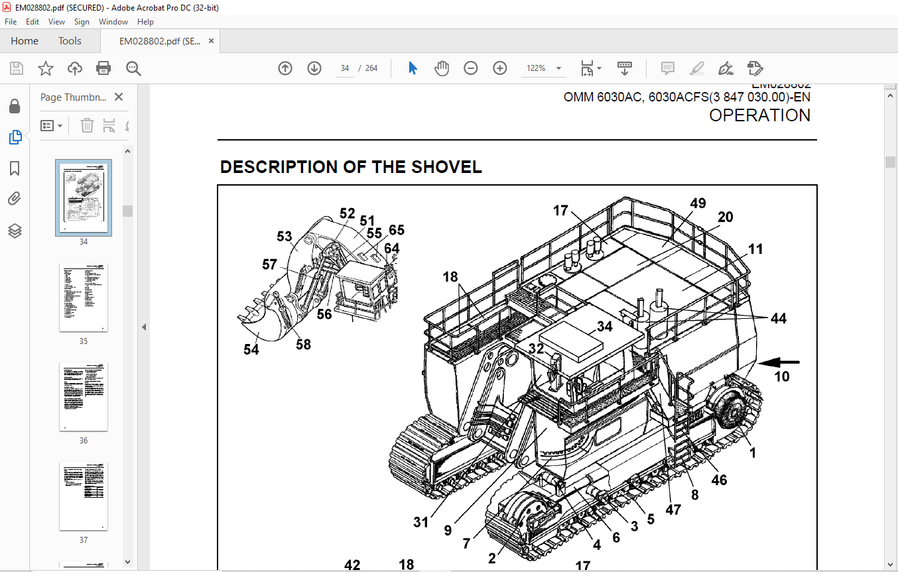The image size is (898, 572).
Task: Open fit page options icon
Action: click(590, 68)
